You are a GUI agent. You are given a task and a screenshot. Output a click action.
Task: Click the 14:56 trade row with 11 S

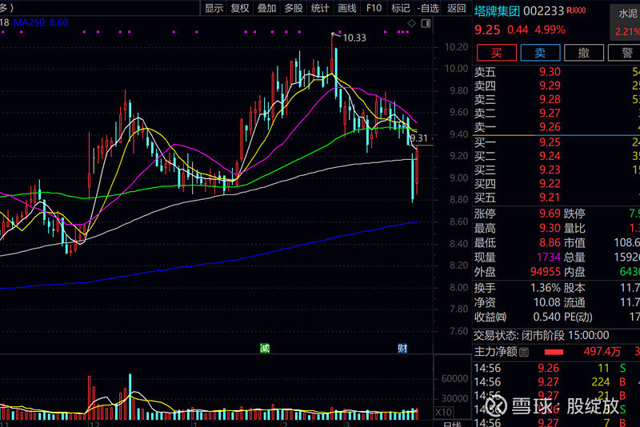(x=557, y=369)
